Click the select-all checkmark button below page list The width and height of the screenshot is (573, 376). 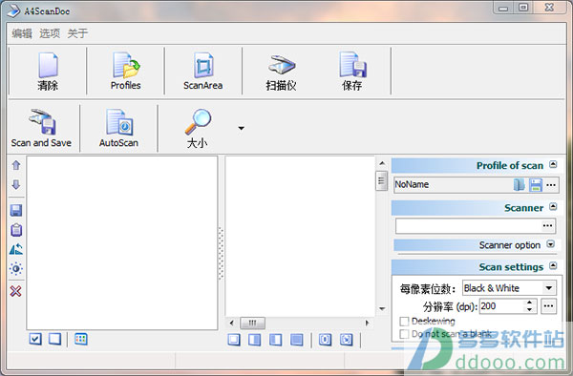35,339
